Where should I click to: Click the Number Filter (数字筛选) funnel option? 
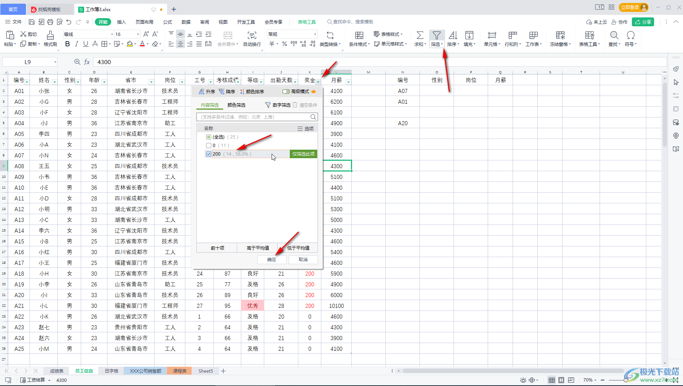278,105
